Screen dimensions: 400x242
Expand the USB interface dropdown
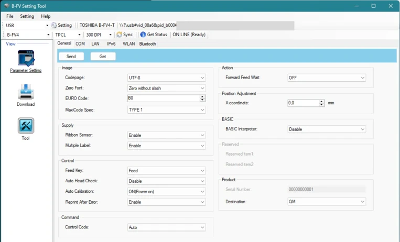pyautogui.click(x=47, y=26)
